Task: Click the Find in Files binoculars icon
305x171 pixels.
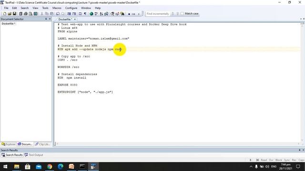Action: coord(122,14)
